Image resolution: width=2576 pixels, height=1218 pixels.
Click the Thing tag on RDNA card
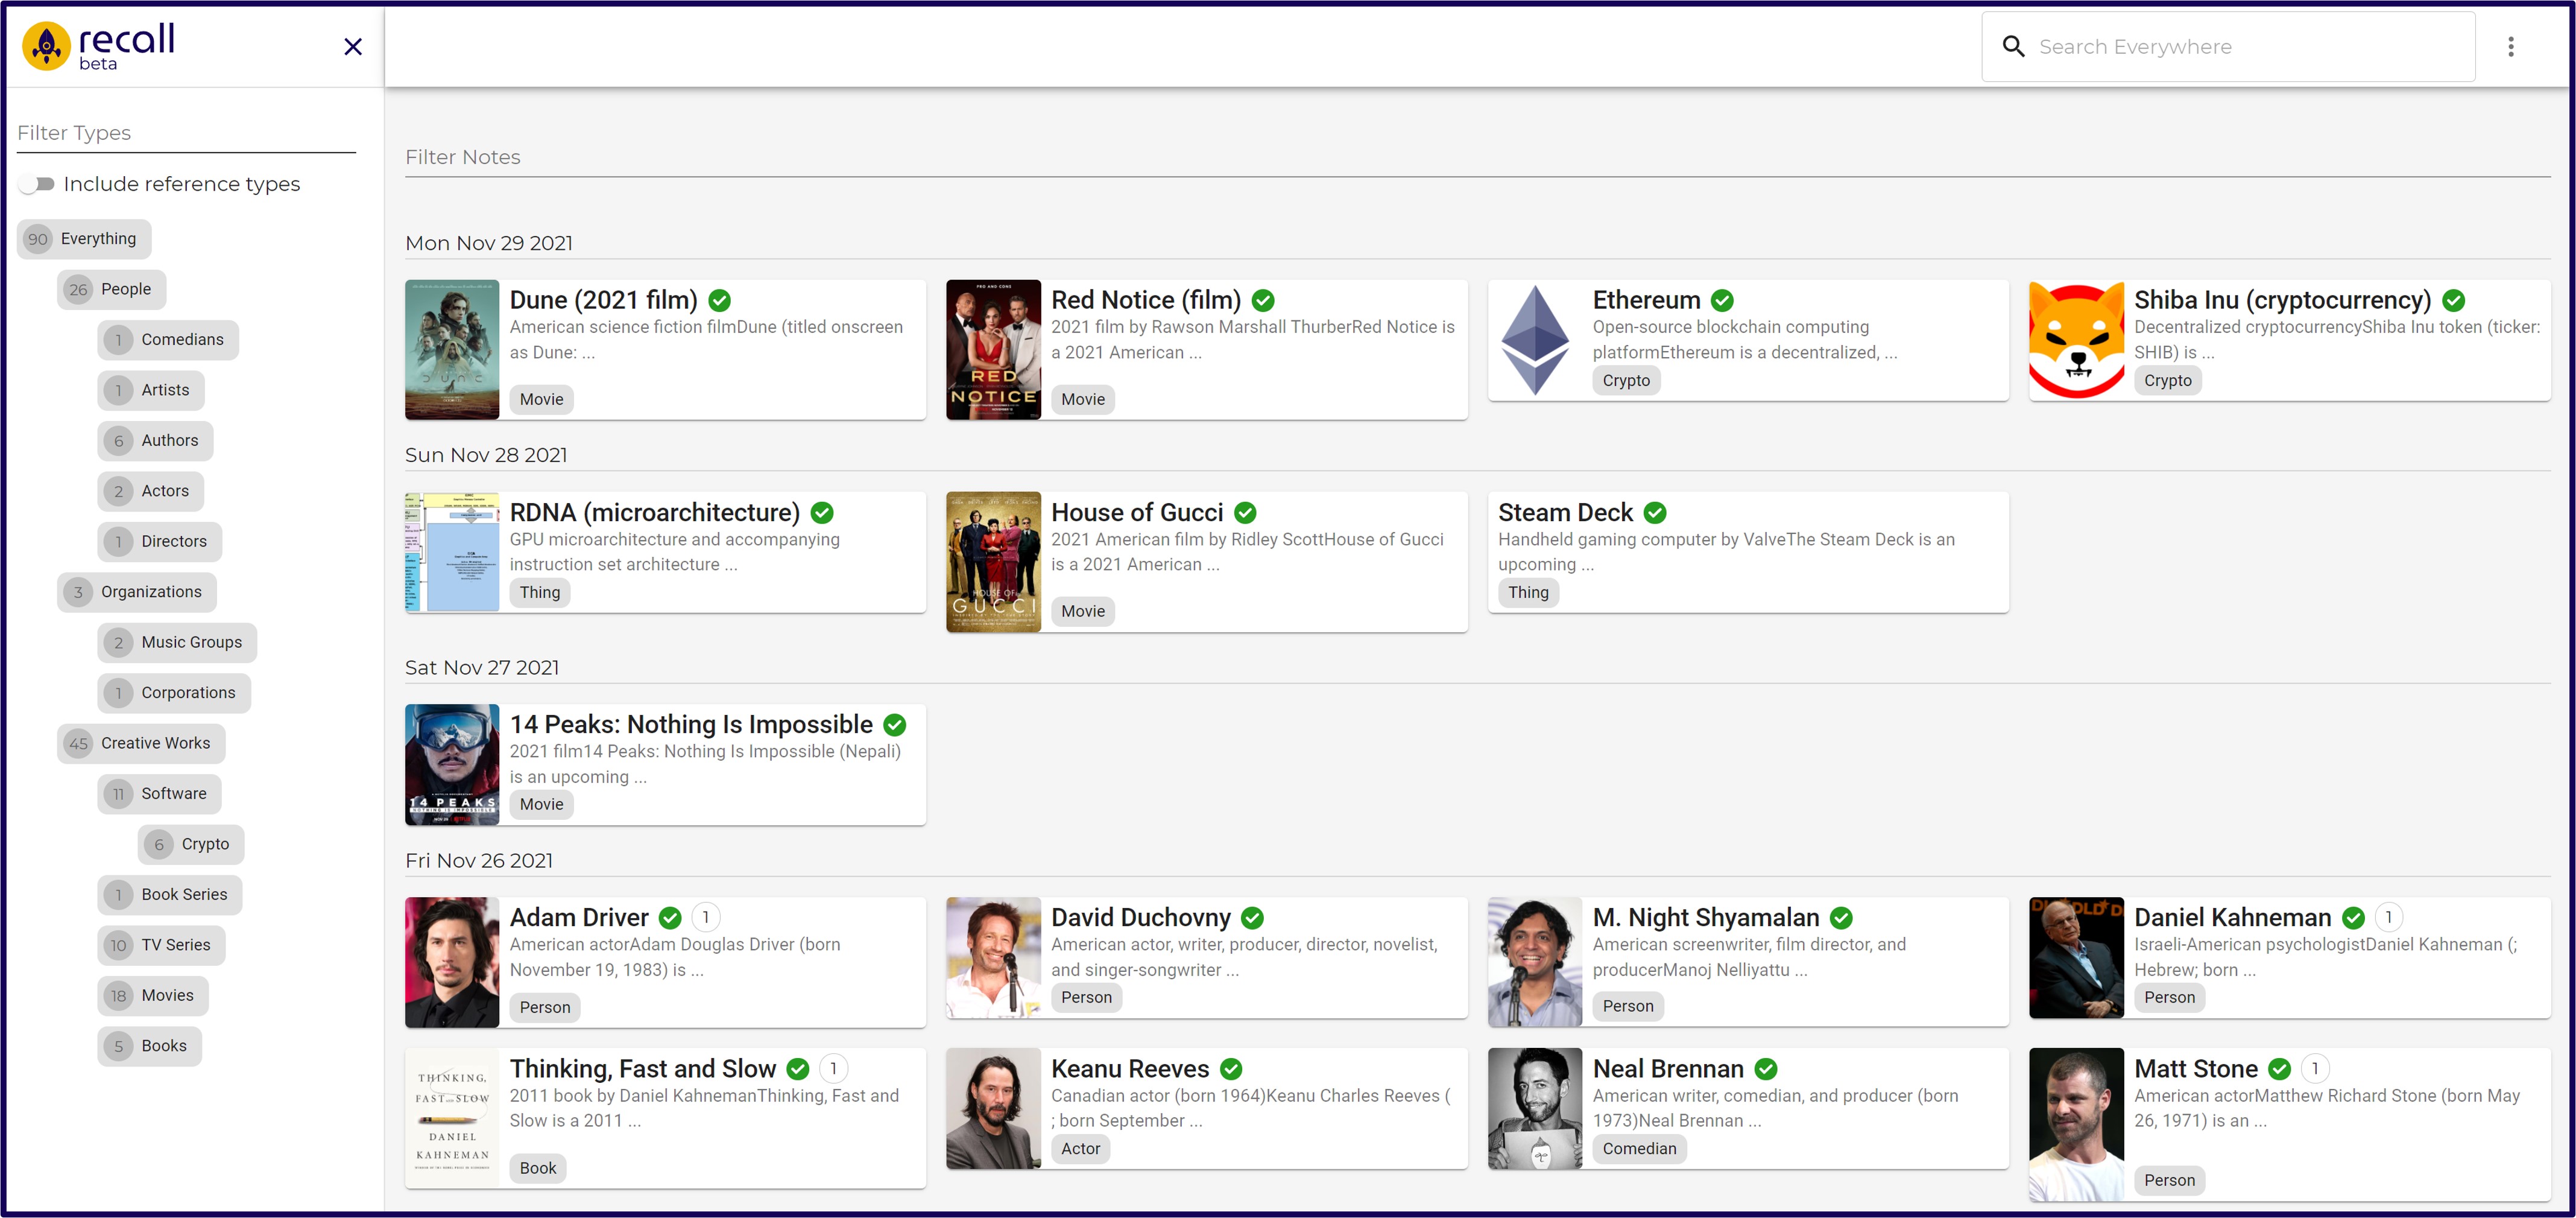click(x=540, y=592)
